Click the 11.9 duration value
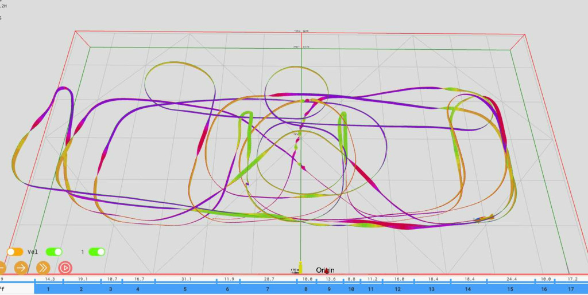The image size is (588, 295). (x=229, y=280)
